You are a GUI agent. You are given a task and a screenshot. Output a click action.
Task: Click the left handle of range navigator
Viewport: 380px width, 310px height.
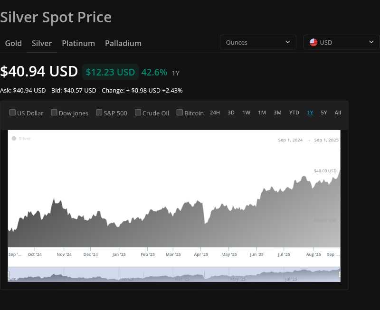(9, 274)
